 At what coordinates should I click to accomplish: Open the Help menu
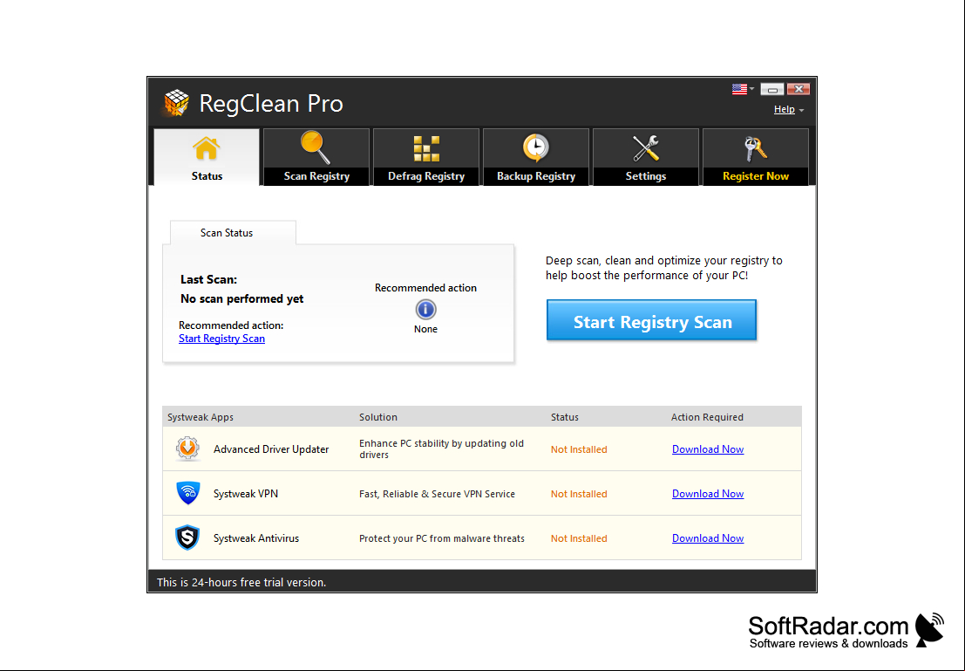tap(788, 109)
